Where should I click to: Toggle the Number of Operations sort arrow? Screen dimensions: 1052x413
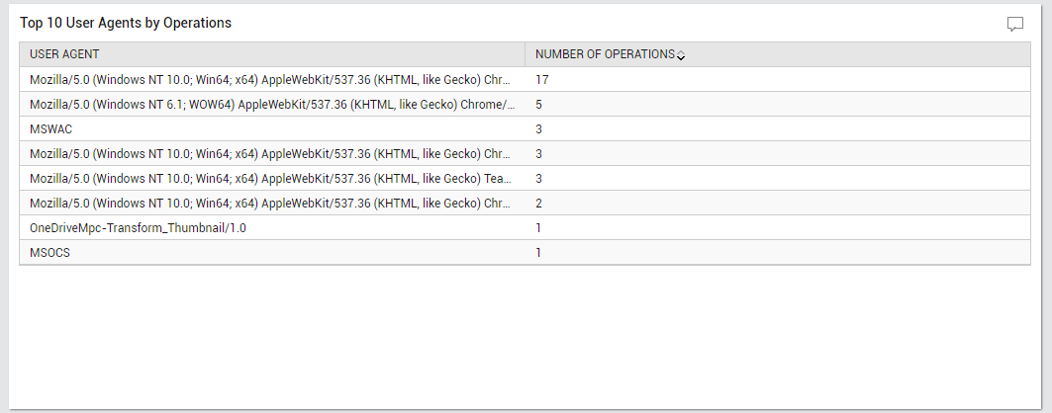[680, 55]
